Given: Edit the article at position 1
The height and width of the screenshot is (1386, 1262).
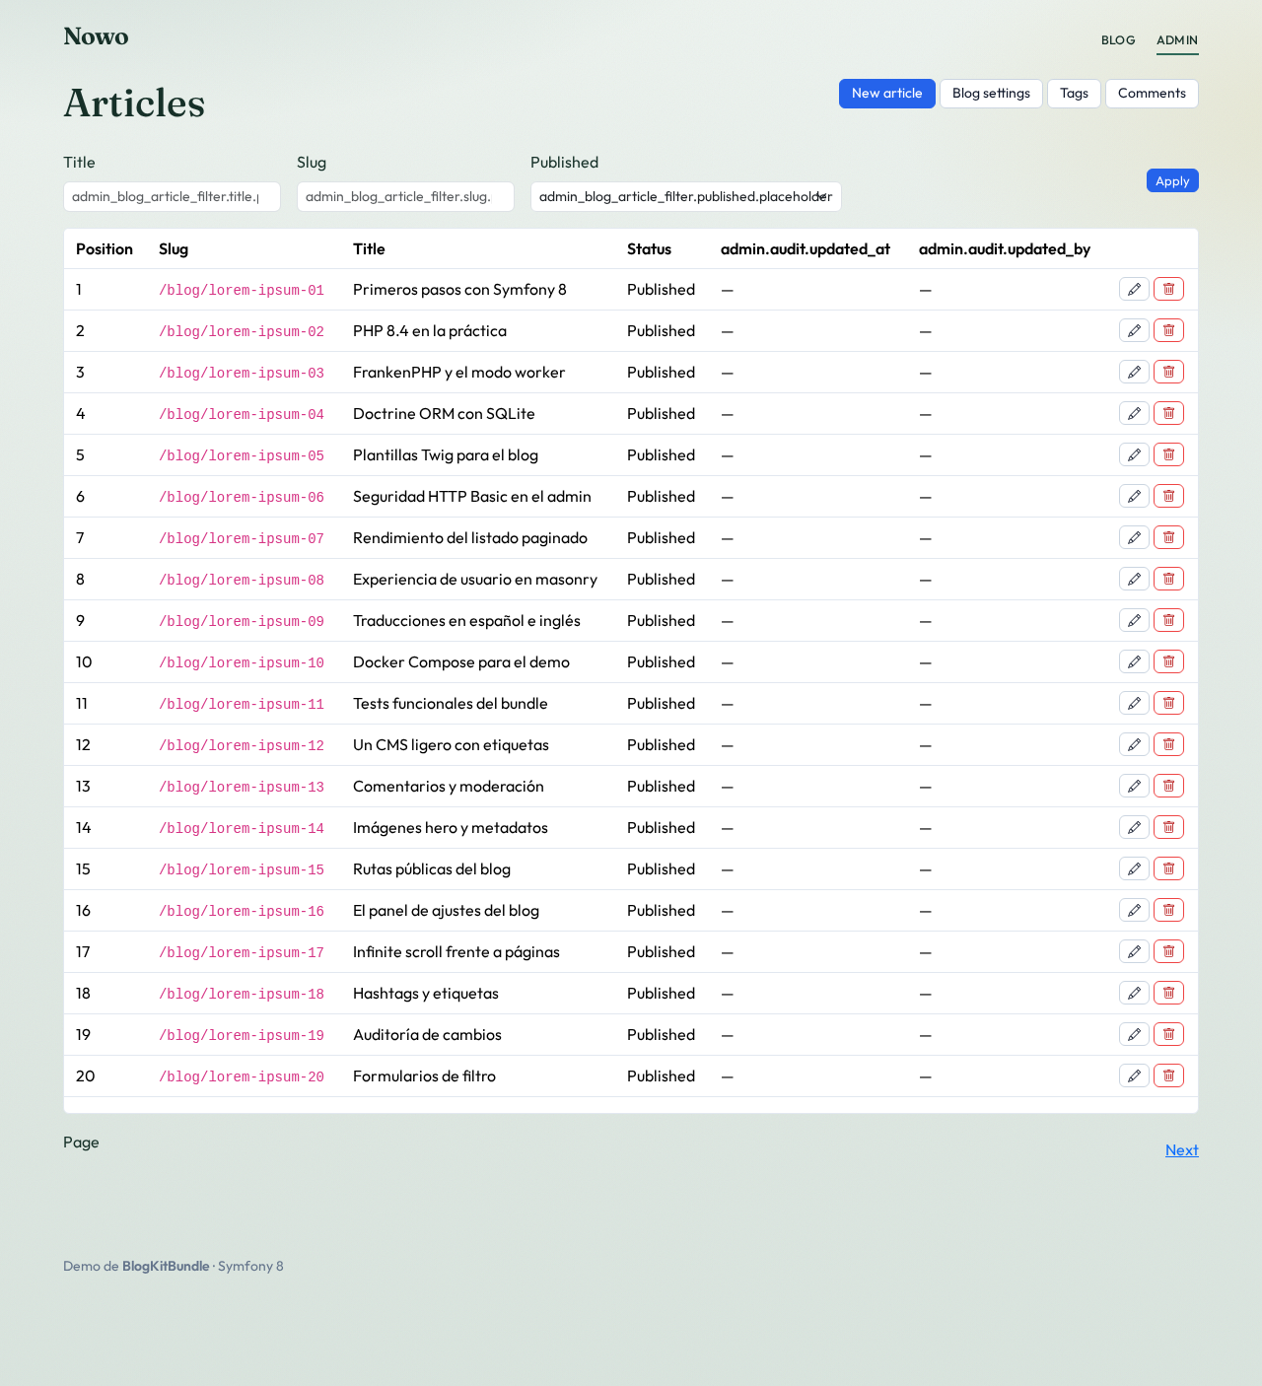Looking at the screenshot, I should pos(1134,289).
